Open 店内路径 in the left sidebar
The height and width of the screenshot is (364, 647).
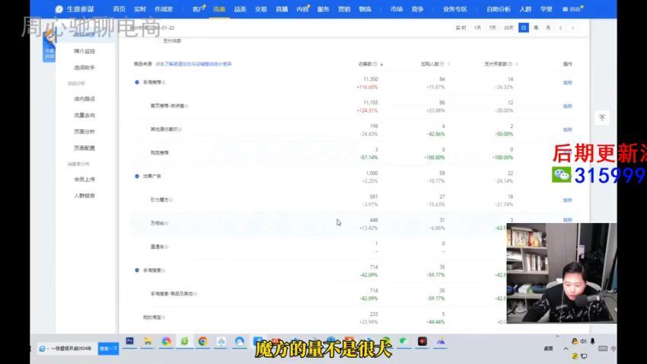click(84, 99)
